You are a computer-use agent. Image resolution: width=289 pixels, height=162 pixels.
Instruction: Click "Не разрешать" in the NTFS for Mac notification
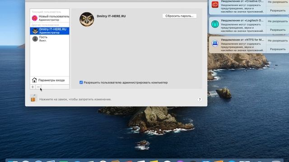(278, 40)
